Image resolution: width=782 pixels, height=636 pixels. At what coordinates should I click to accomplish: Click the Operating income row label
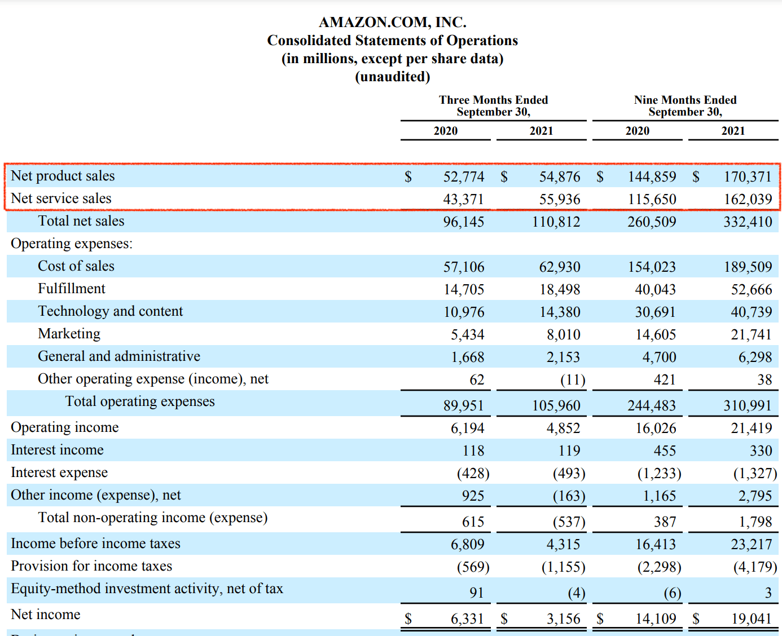64,427
